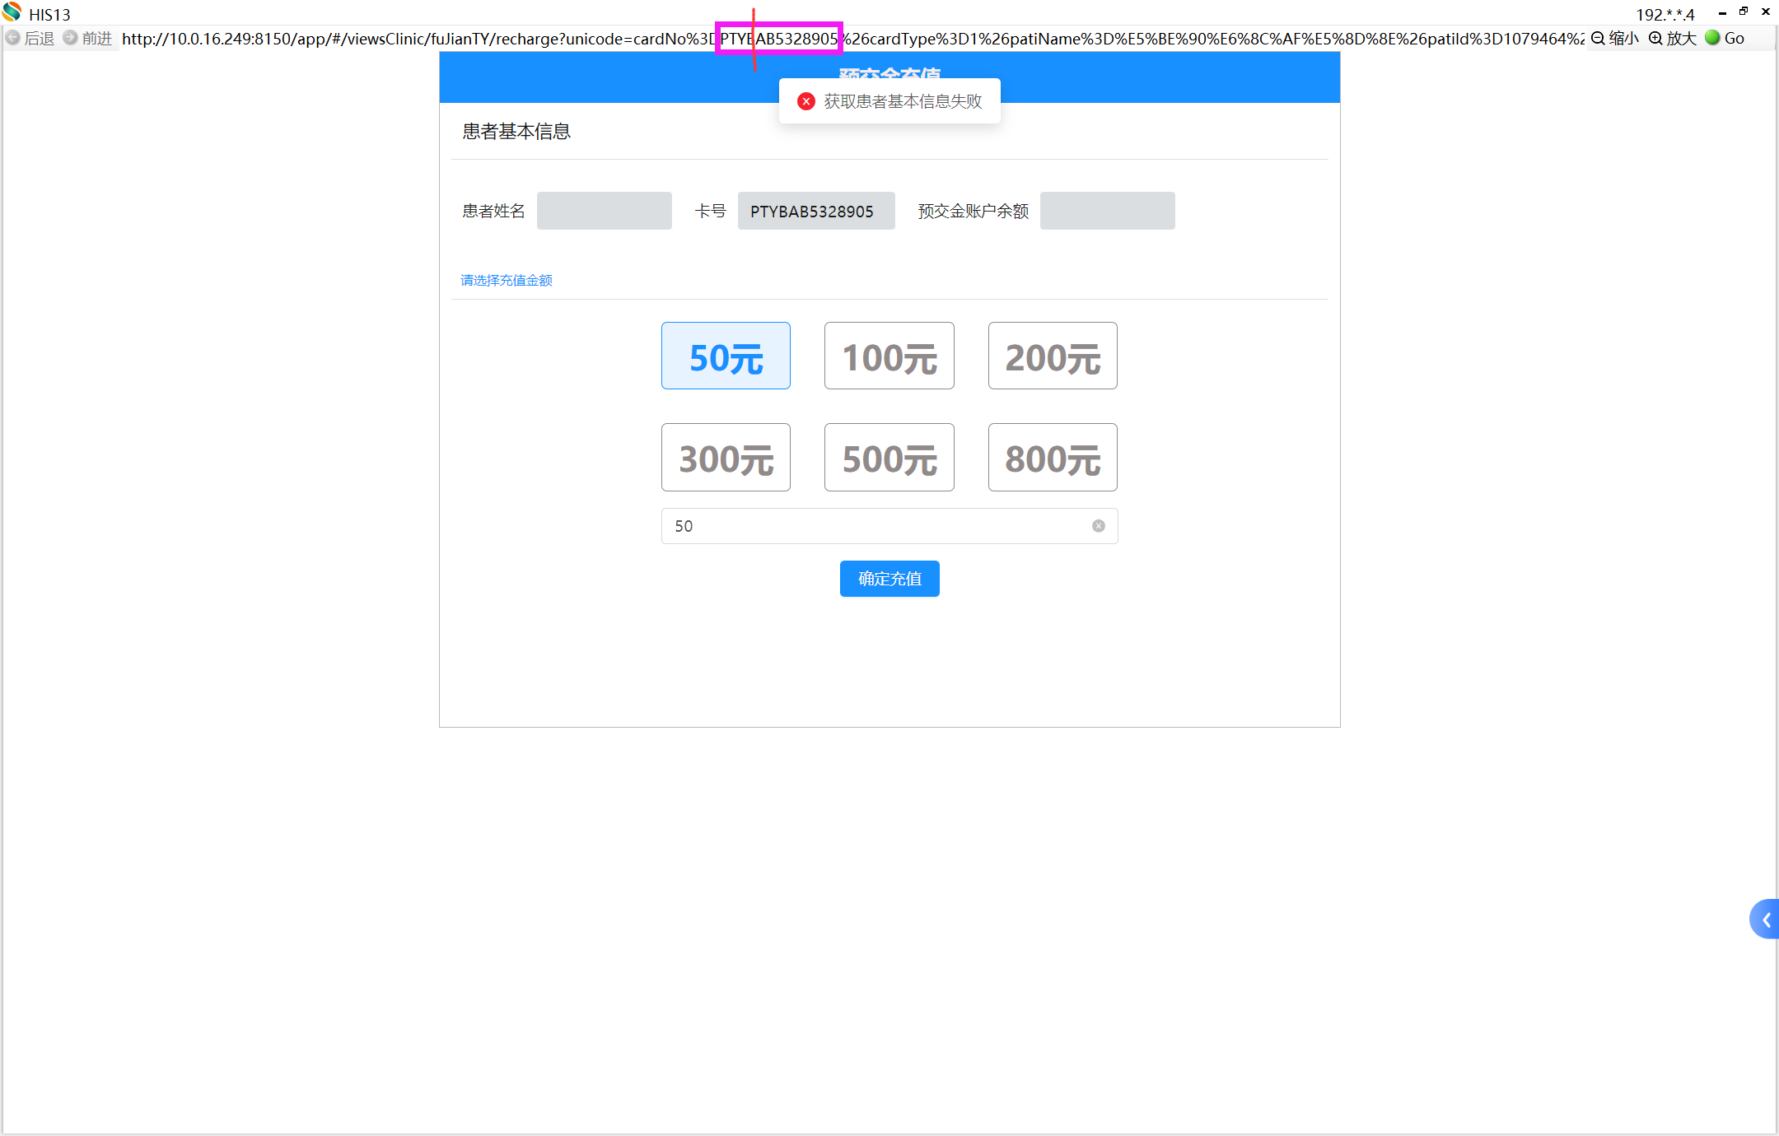Clear the recharge amount with the X icon
The height and width of the screenshot is (1136, 1779).
1098,526
